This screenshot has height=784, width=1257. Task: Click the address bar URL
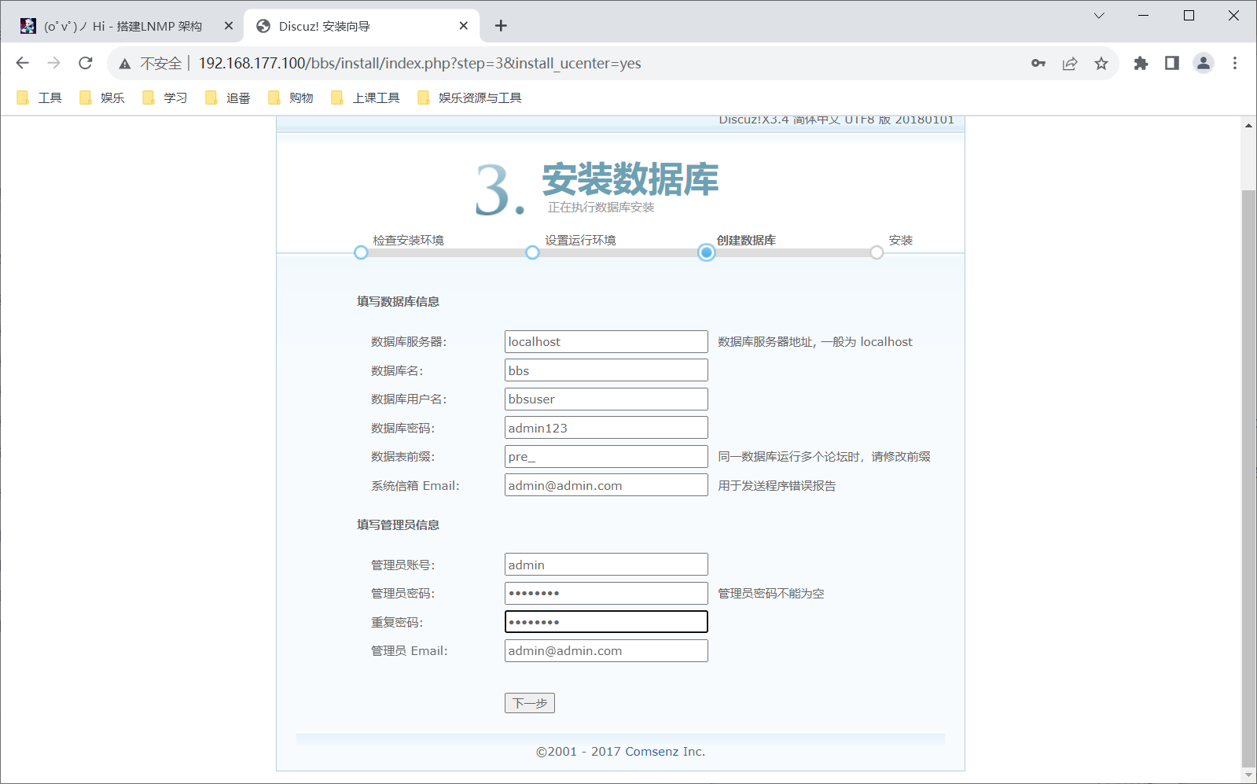coord(420,64)
